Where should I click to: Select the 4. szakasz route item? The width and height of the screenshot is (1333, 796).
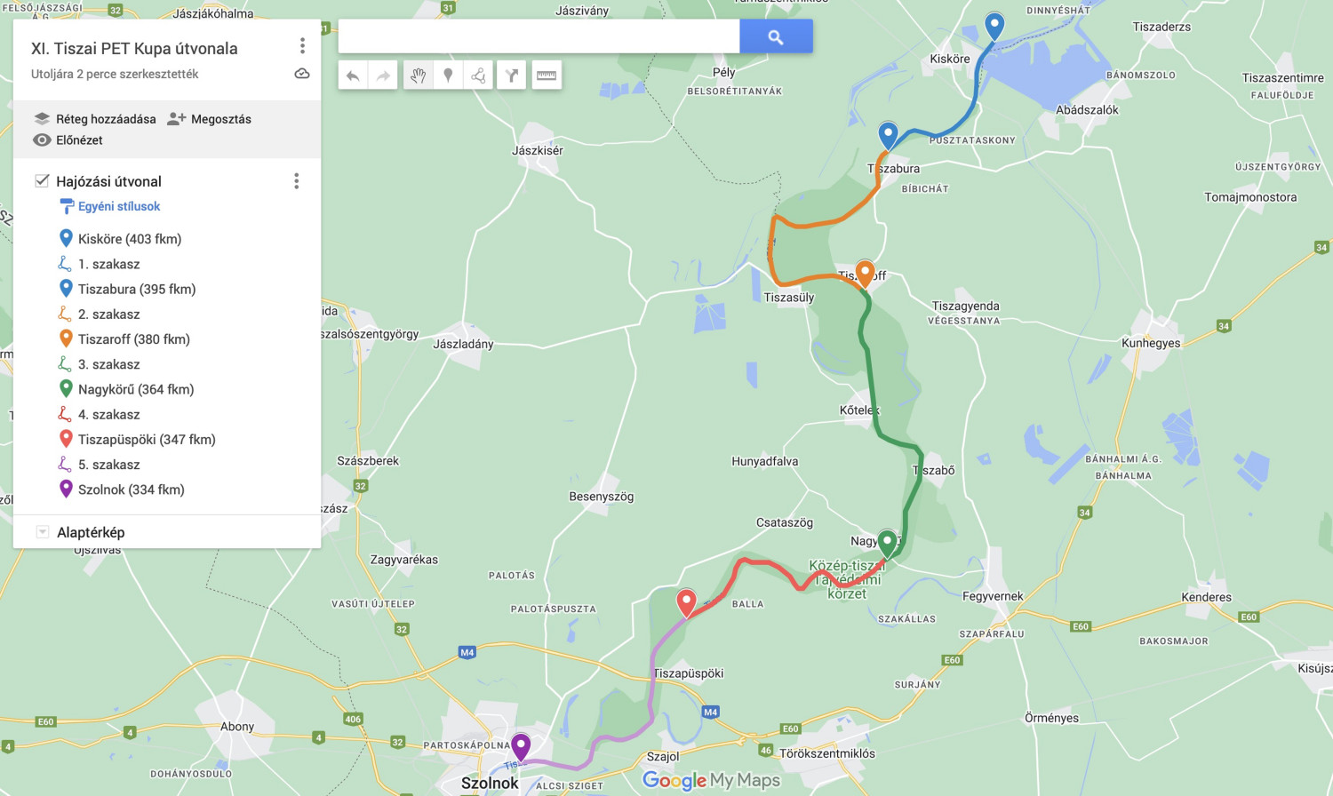point(109,414)
